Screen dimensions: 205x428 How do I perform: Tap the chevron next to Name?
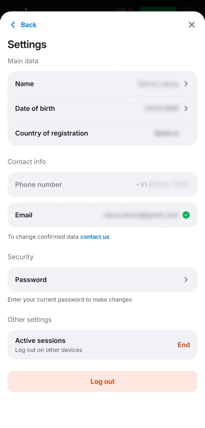[x=186, y=84]
